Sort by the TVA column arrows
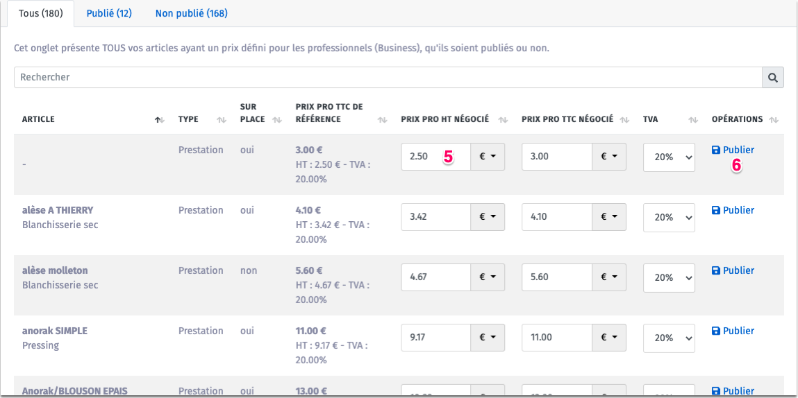The width and height of the screenshot is (798, 398). (692, 120)
